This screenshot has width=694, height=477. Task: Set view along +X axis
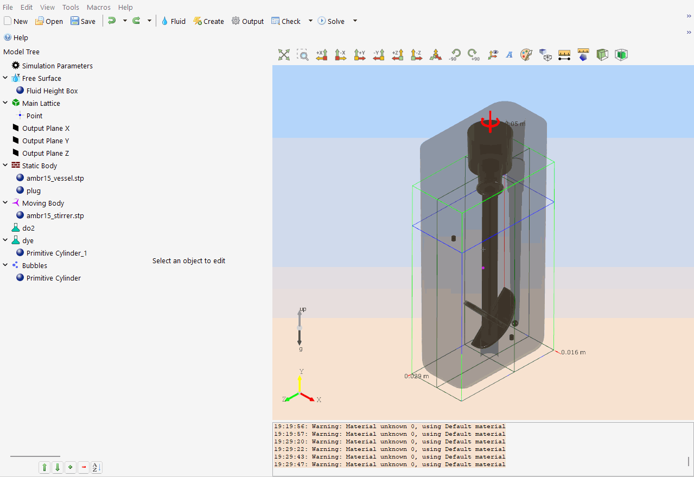click(322, 54)
